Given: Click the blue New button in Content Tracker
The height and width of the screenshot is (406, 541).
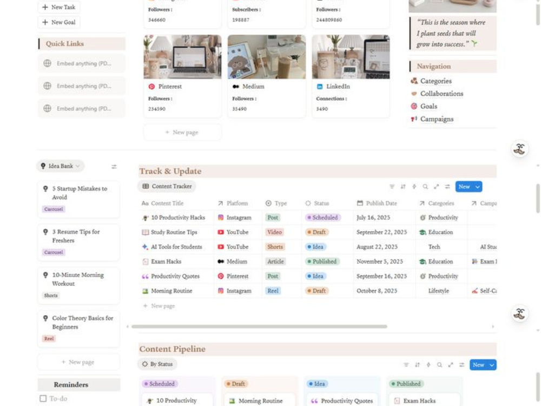Looking at the screenshot, I should pos(464,187).
